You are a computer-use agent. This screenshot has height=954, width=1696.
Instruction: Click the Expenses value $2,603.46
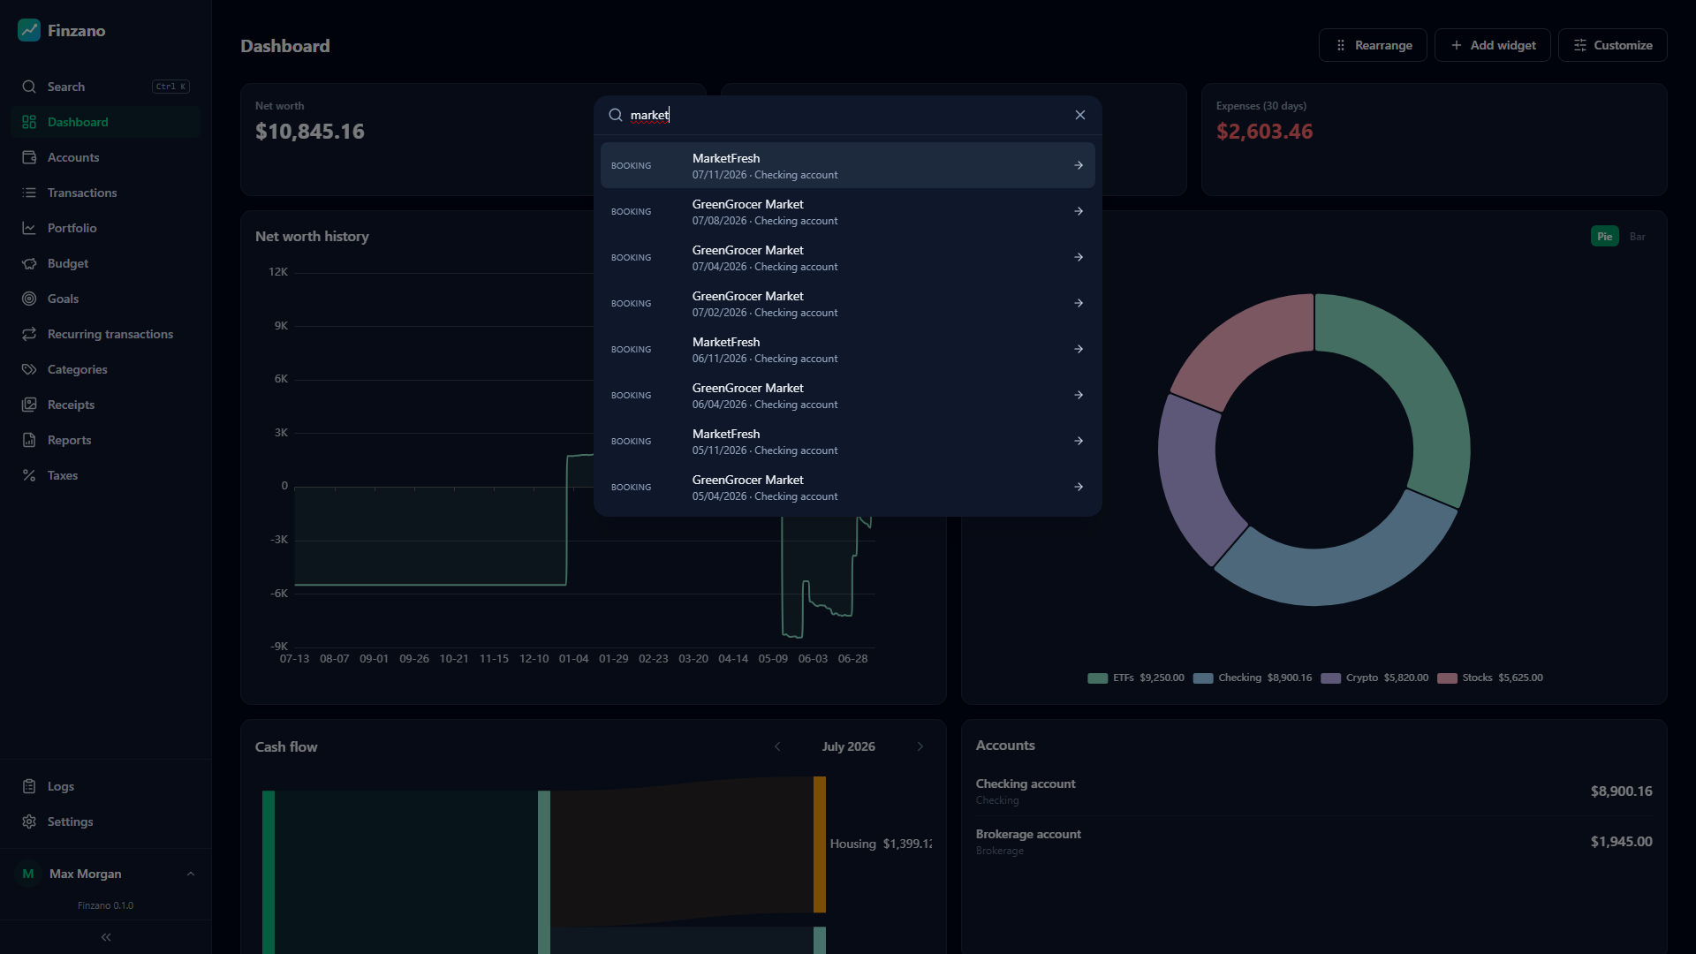(1264, 132)
